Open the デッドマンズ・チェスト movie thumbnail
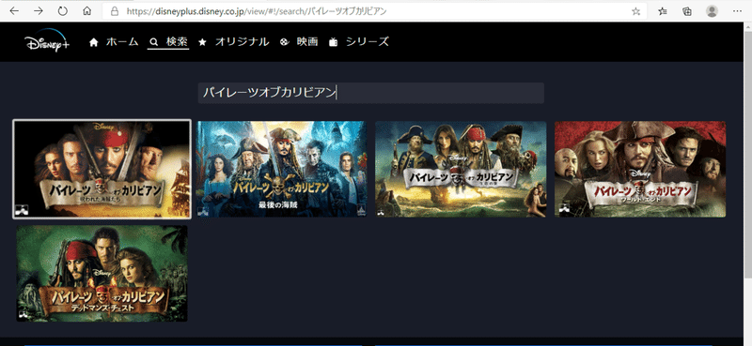The width and height of the screenshot is (752, 346). pos(102,273)
